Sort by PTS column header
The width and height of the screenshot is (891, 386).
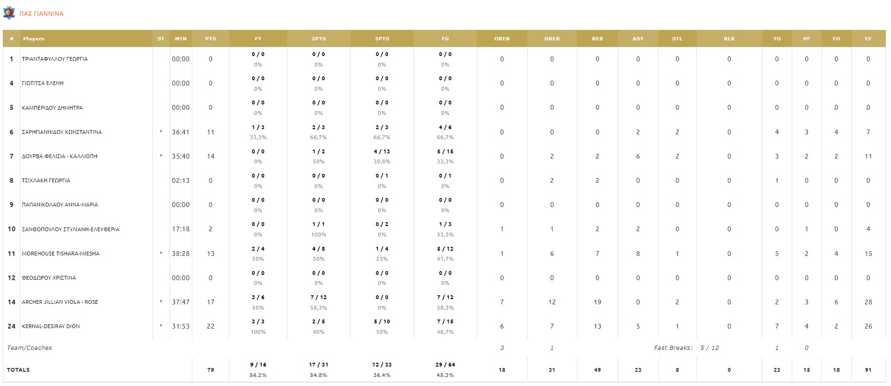pyautogui.click(x=210, y=39)
